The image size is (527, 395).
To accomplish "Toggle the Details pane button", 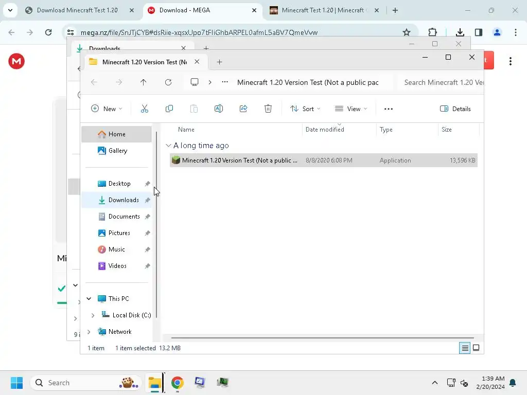I will pyautogui.click(x=455, y=109).
